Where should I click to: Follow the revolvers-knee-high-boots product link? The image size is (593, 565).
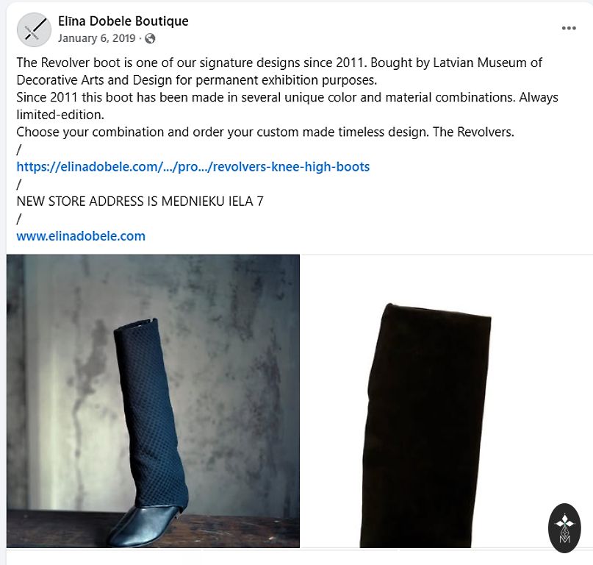(193, 166)
